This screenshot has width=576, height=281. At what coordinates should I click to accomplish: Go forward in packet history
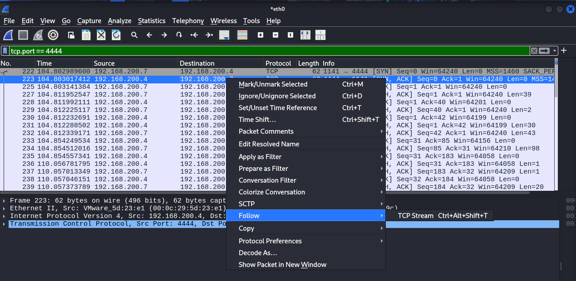point(164,35)
